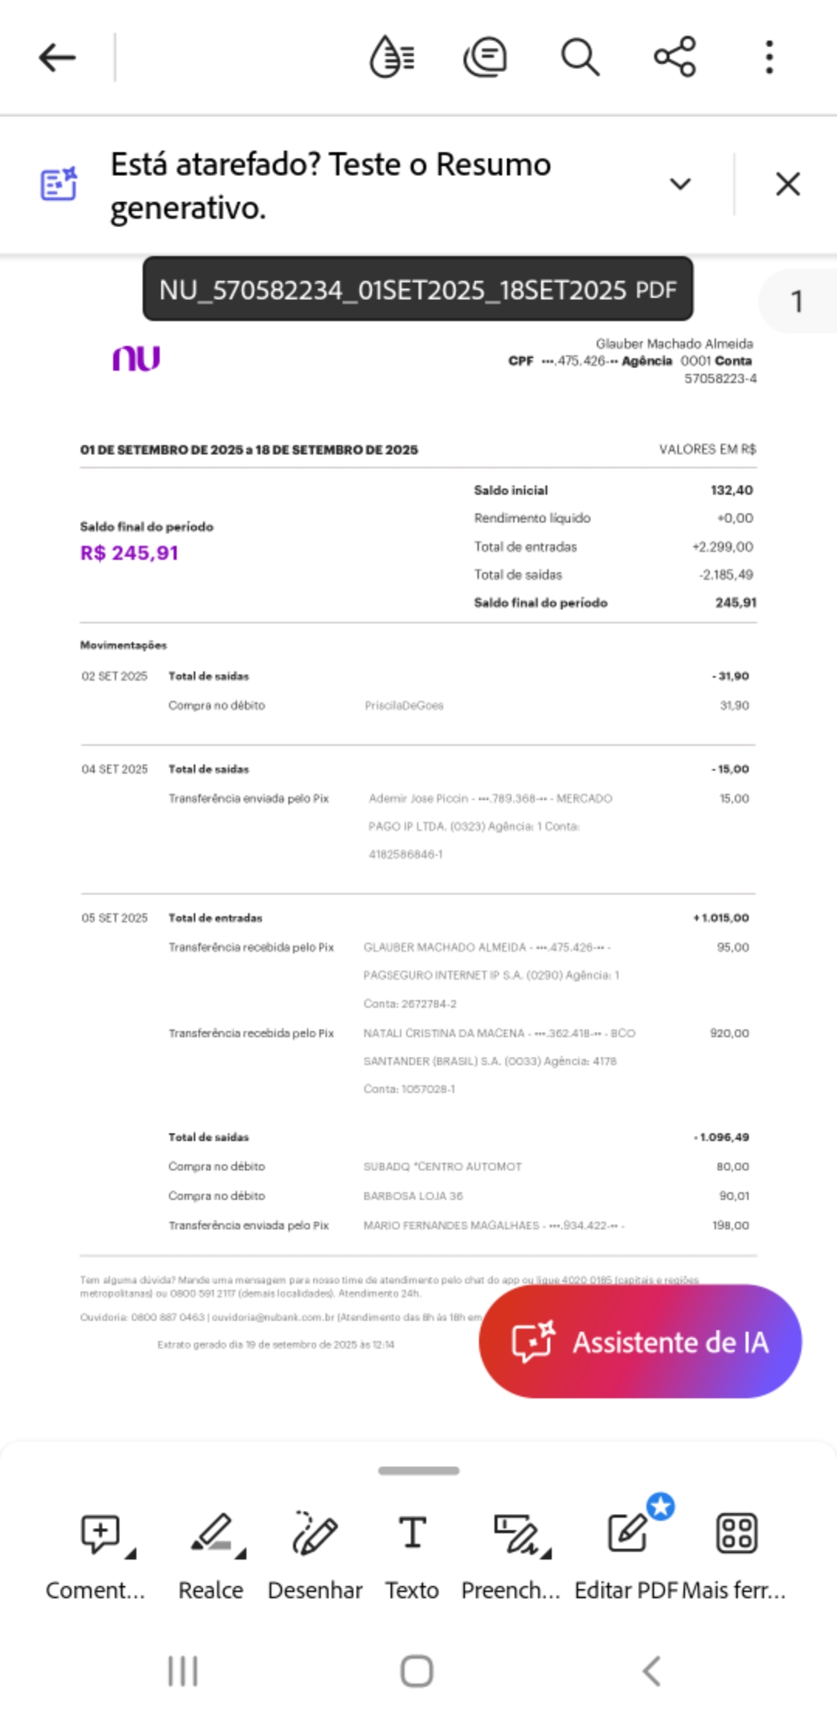
Task: Open Mais ferramentas grid
Action: click(736, 1533)
